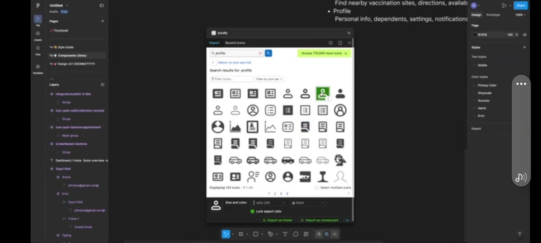Open the Primary Color style group

click(x=487, y=85)
